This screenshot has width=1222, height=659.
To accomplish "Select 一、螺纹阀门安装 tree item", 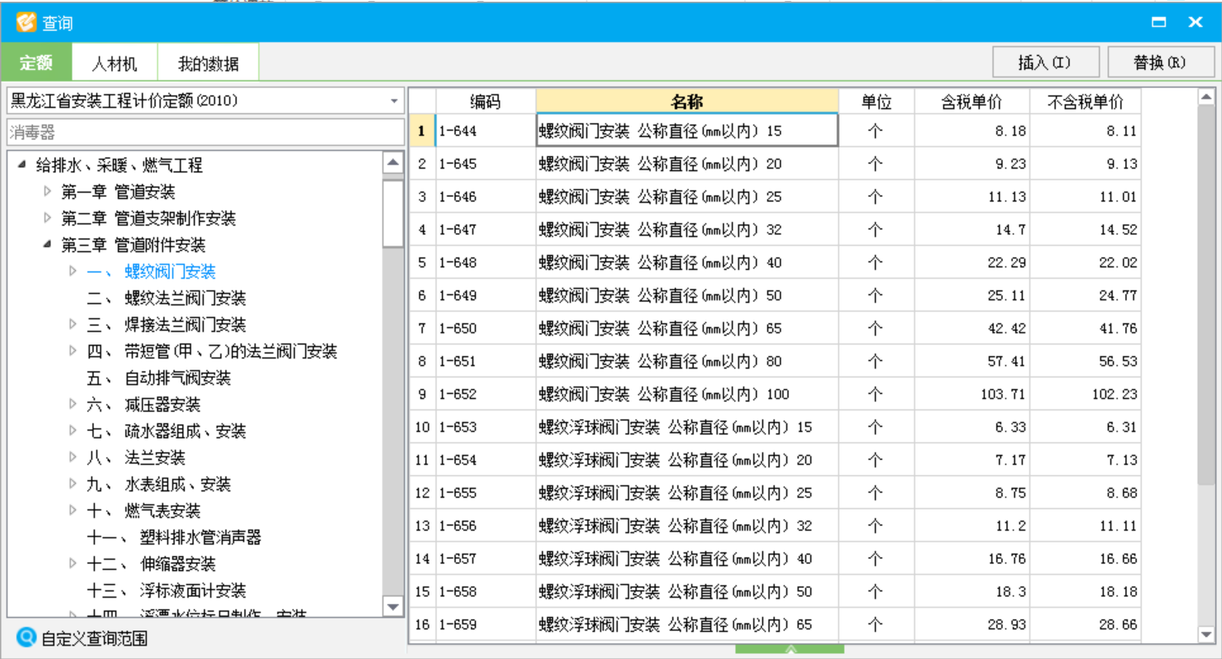I will [151, 272].
